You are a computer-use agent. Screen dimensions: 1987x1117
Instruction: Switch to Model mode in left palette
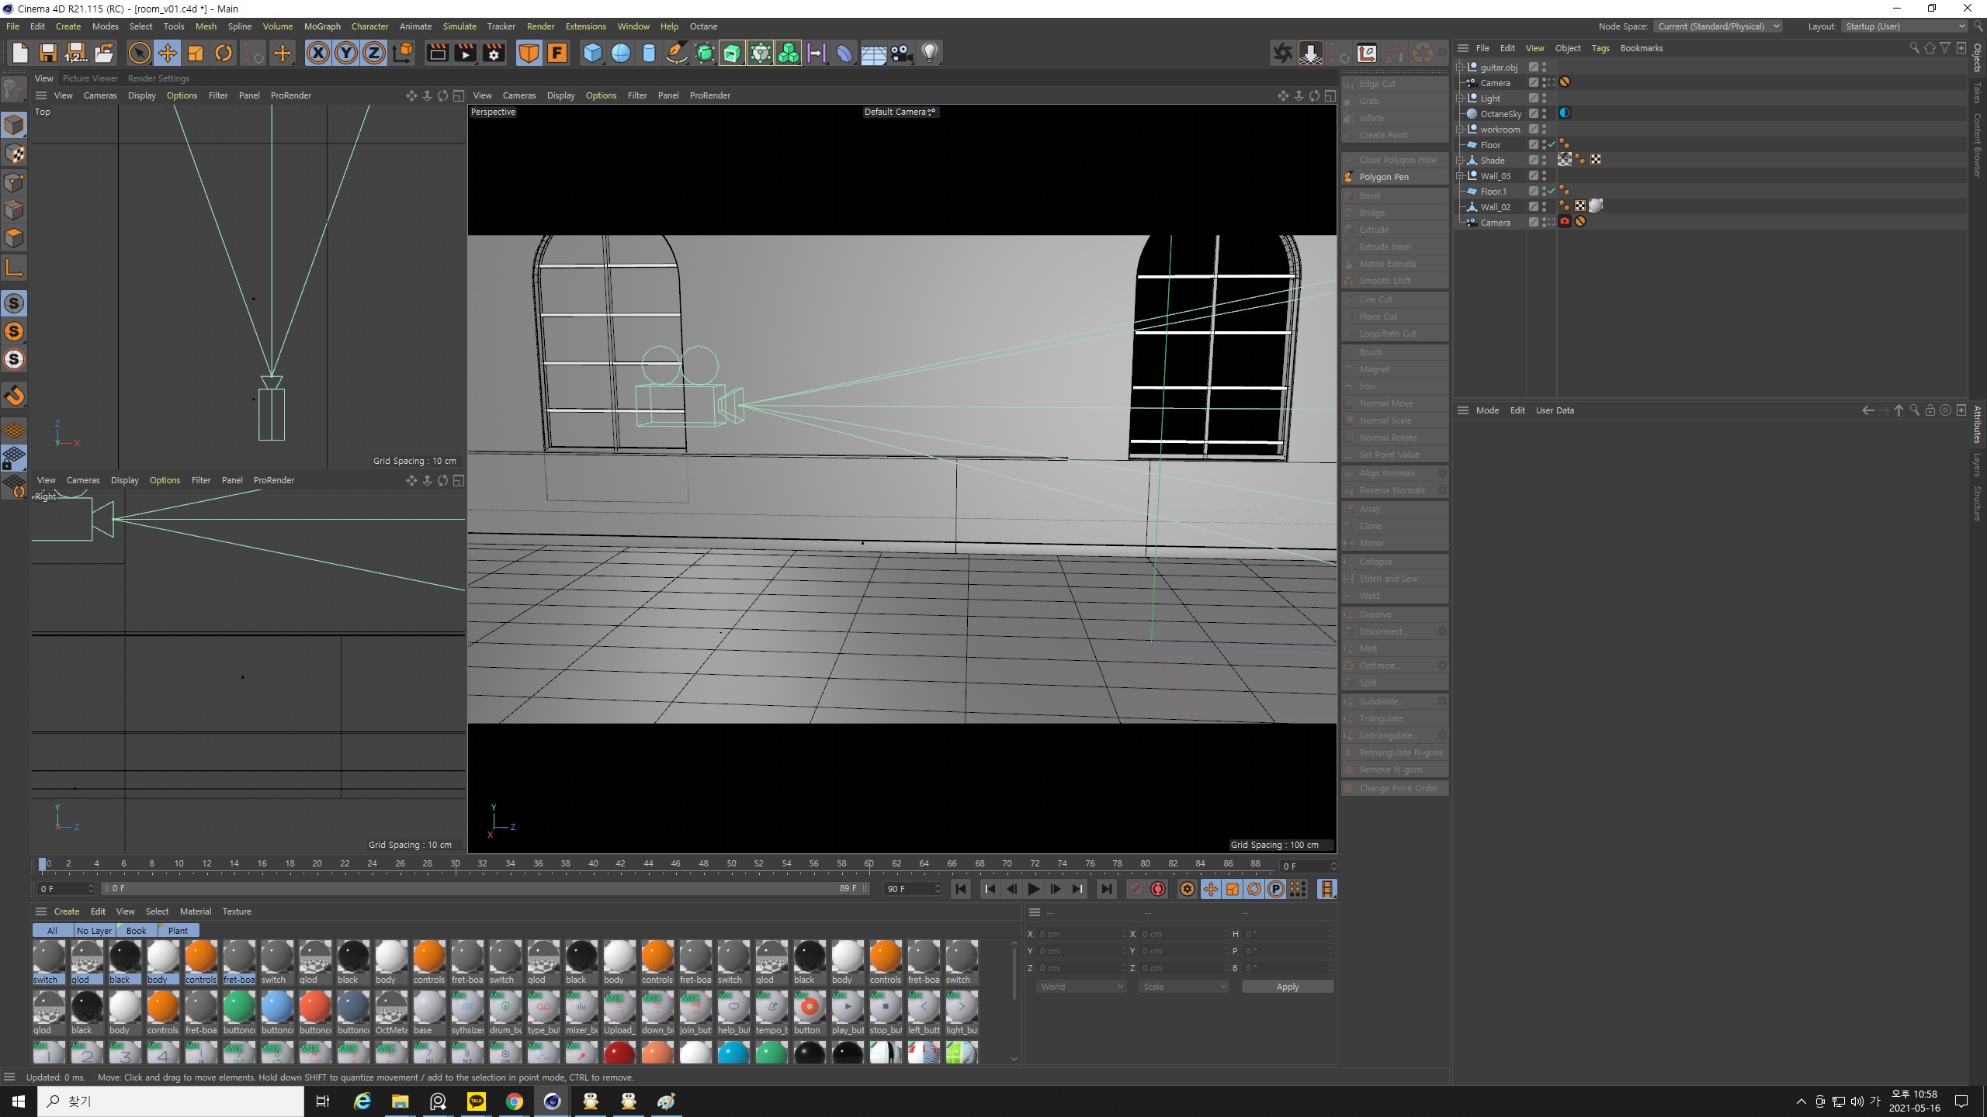tap(14, 125)
